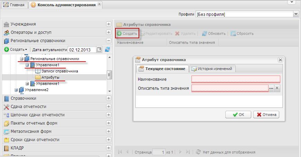Select Управление2 in the tree
The image size is (301, 157).
37,90
